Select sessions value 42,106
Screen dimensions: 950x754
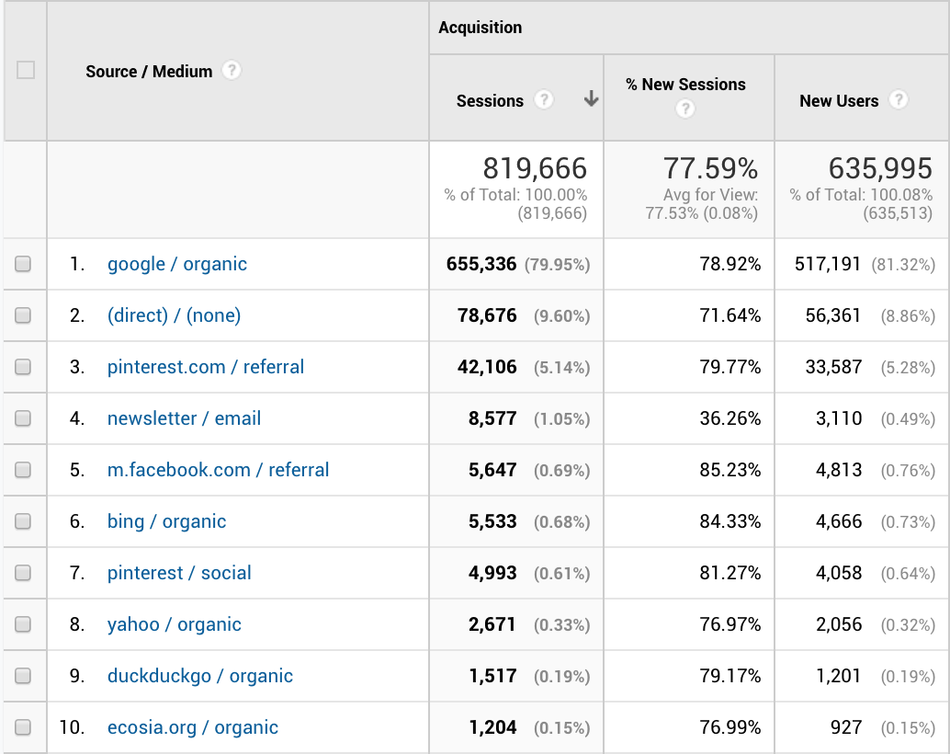coord(487,367)
